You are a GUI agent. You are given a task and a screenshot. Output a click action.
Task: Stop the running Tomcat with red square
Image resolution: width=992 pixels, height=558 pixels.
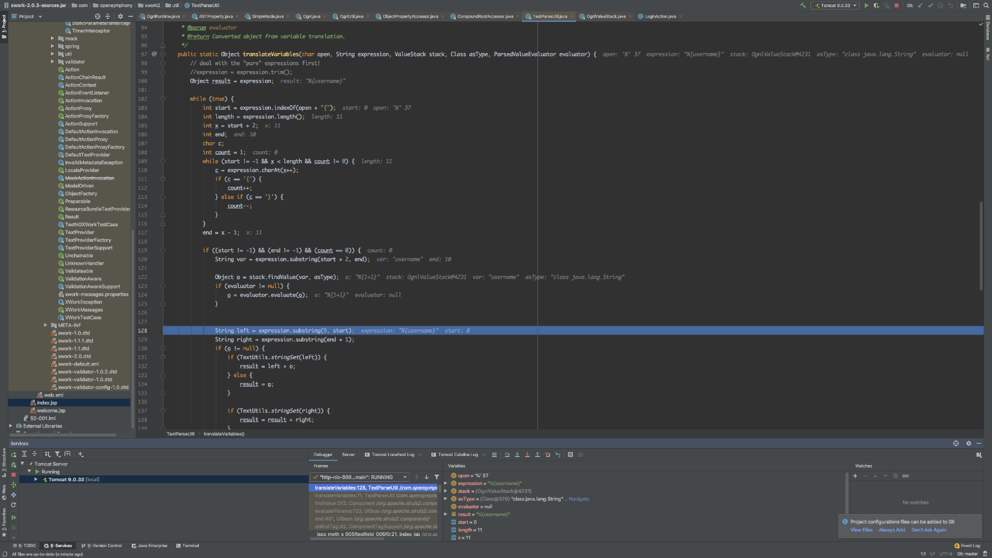(x=896, y=5)
